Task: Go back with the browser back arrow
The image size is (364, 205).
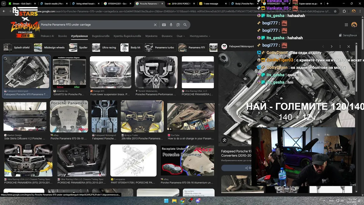Action: point(4,11)
